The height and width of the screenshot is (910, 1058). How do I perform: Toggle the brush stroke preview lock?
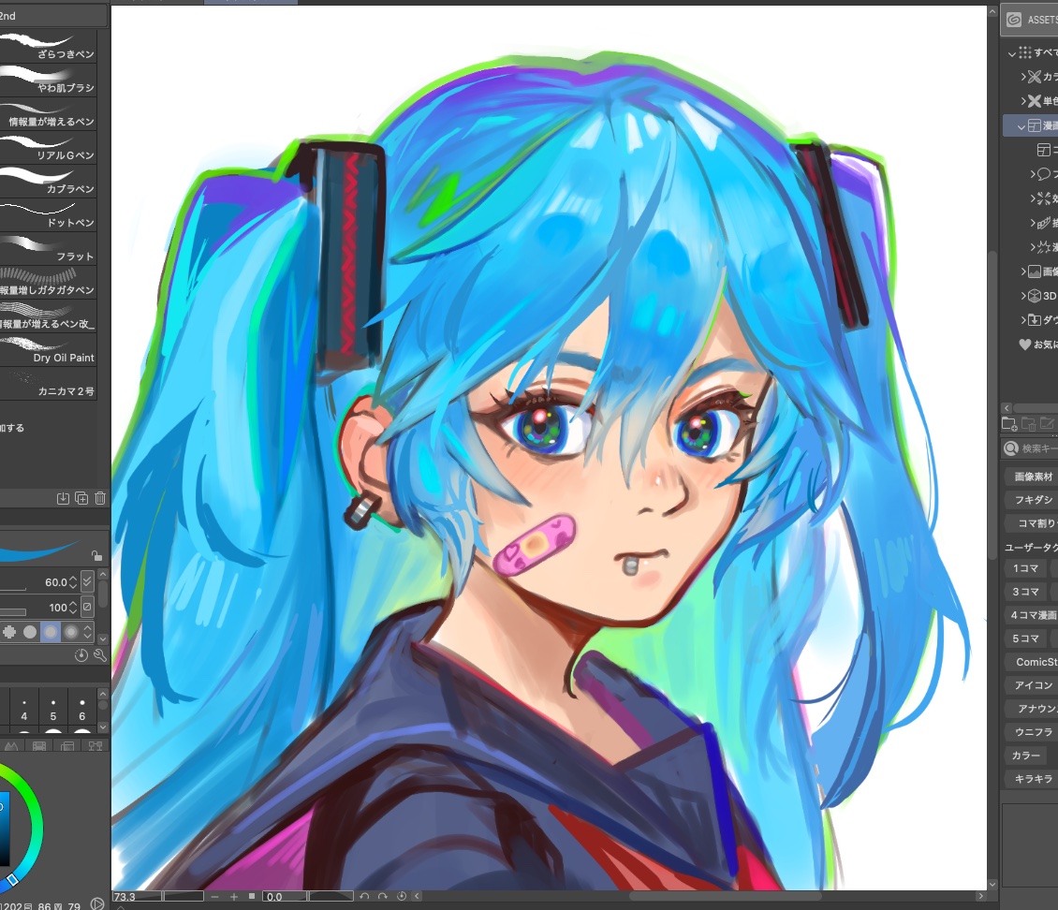tap(96, 555)
